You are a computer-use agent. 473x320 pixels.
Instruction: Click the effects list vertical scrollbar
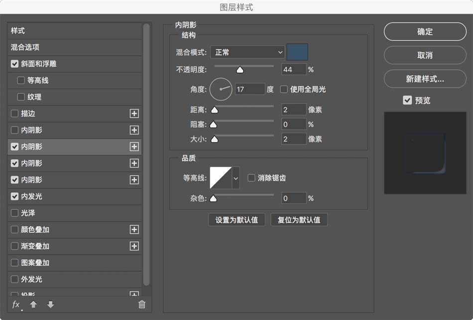146,155
